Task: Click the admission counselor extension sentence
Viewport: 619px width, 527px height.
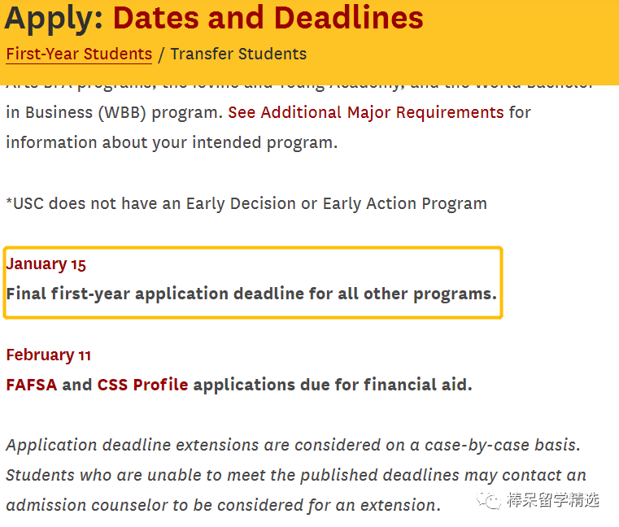Action: [x=224, y=505]
